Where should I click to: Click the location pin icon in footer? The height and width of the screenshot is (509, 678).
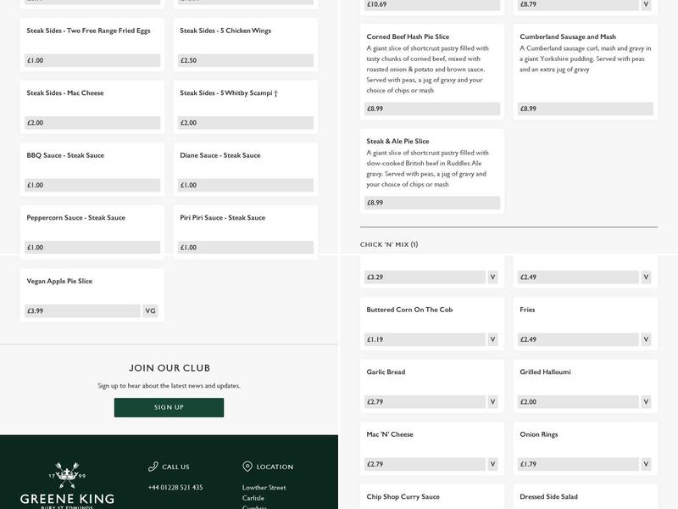pos(247,467)
